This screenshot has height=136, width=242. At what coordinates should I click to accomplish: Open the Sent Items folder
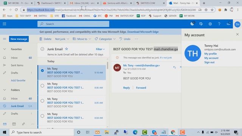coord(19,65)
